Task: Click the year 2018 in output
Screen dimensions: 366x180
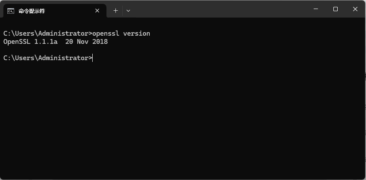Action: tap(100, 42)
